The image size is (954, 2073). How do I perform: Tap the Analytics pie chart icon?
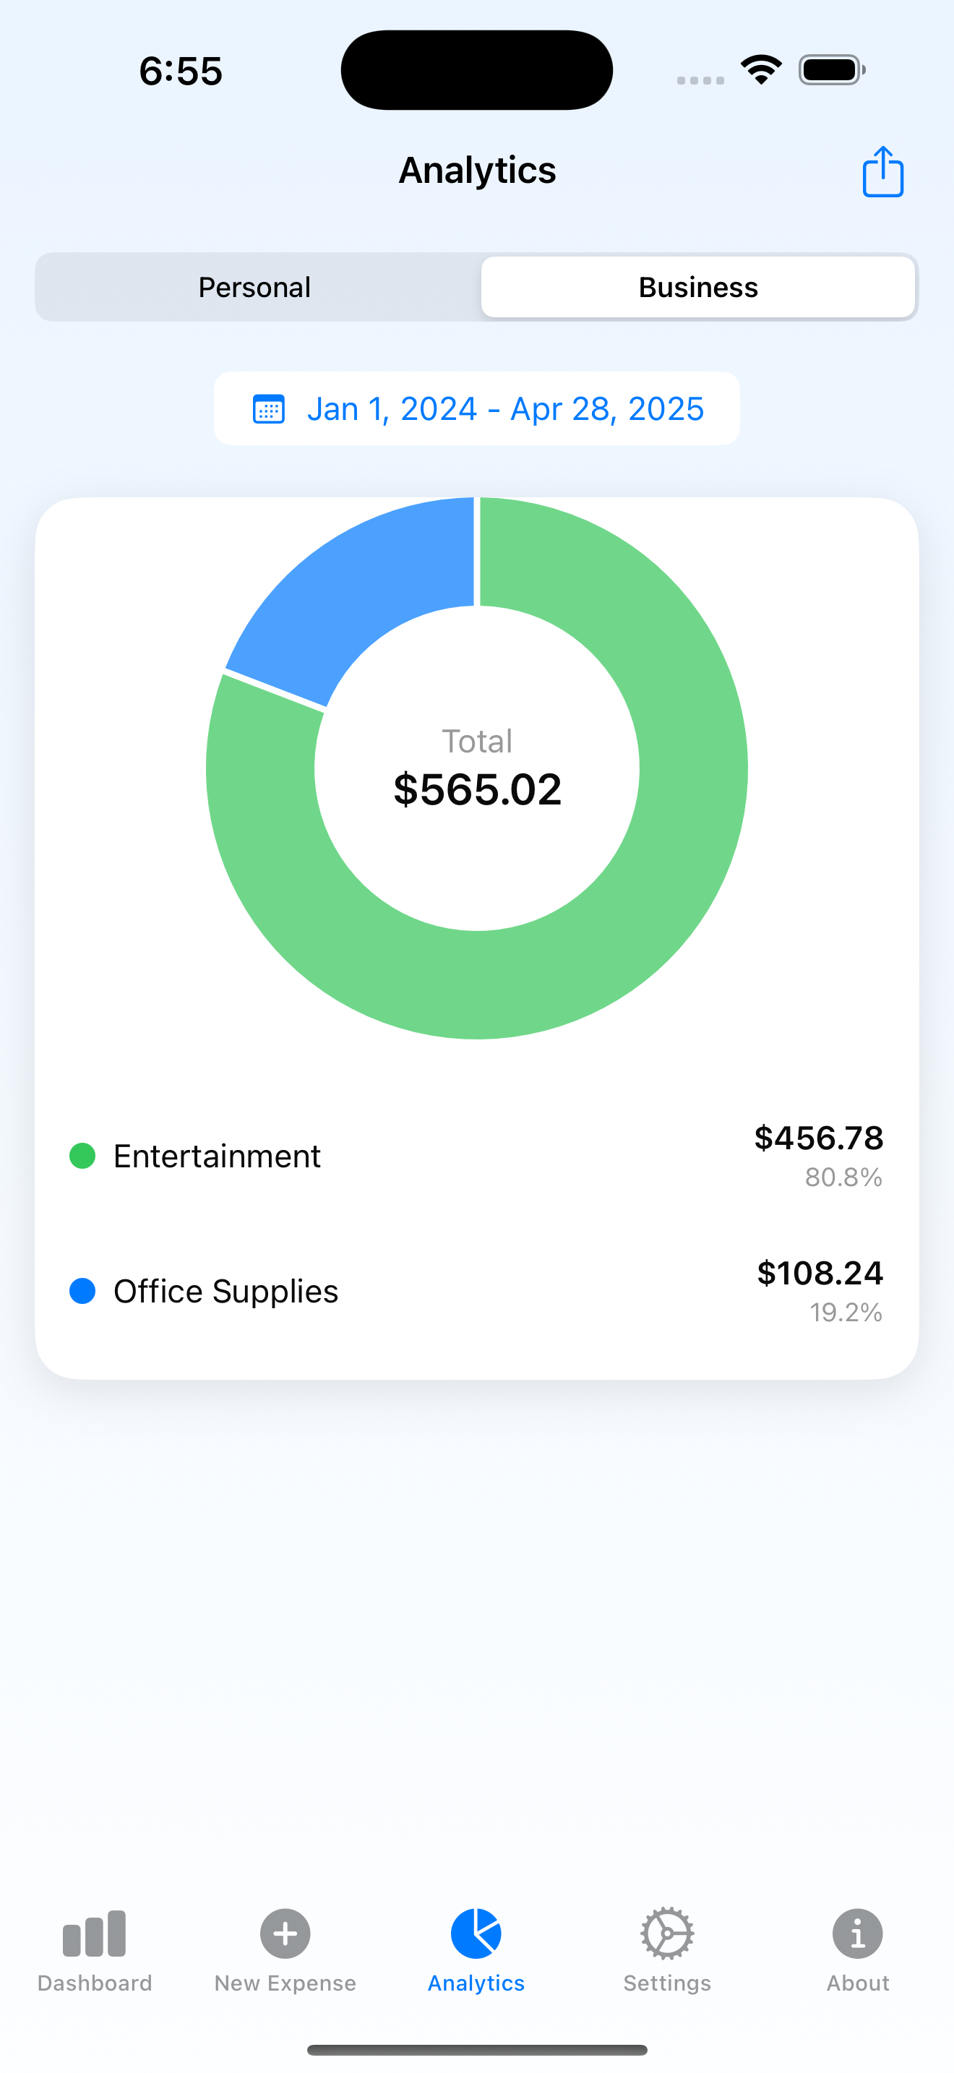(x=476, y=1933)
